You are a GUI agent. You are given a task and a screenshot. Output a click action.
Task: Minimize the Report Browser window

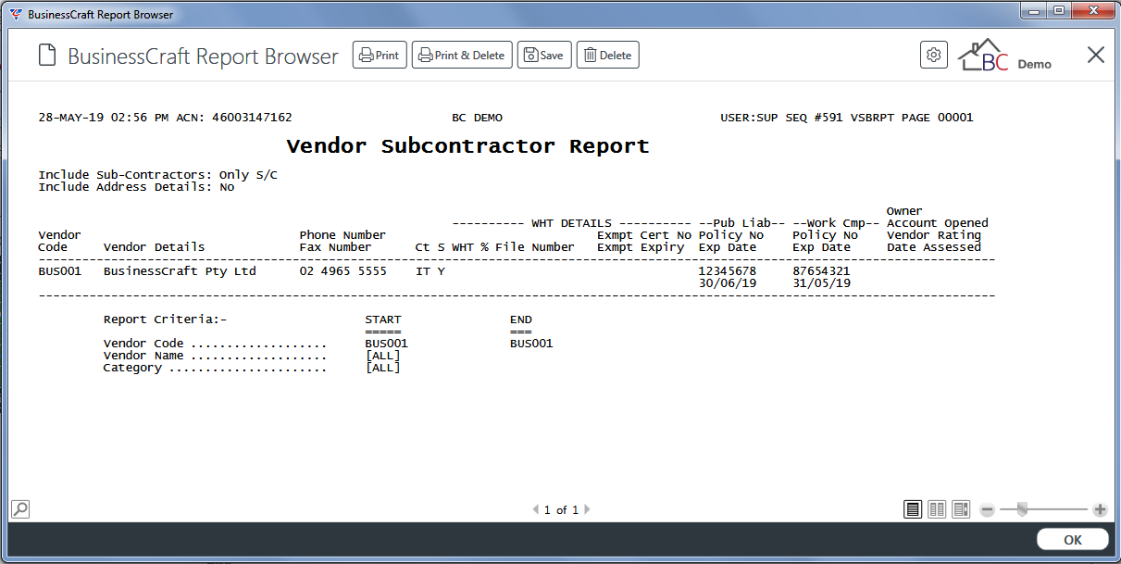click(x=1034, y=10)
